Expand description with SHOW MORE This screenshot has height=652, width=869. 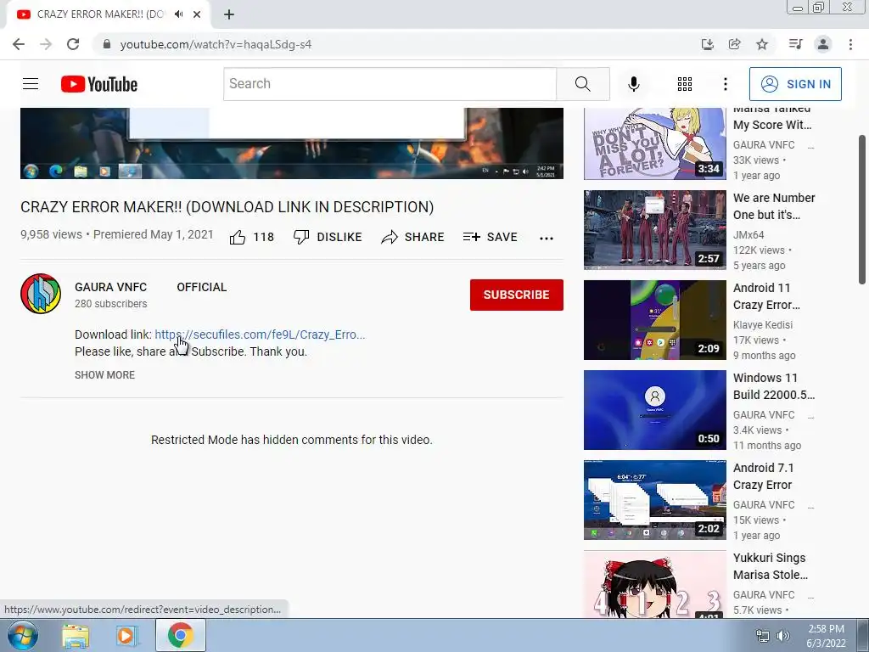(104, 374)
